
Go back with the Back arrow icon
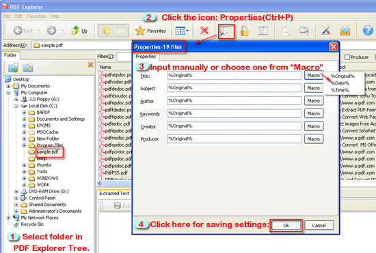click(18, 31)
